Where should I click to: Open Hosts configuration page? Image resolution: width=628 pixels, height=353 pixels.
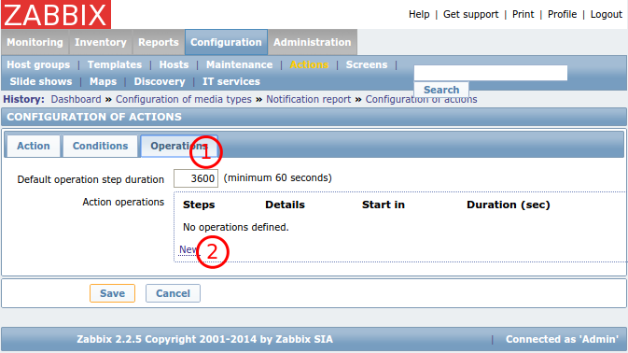point(174,64)
